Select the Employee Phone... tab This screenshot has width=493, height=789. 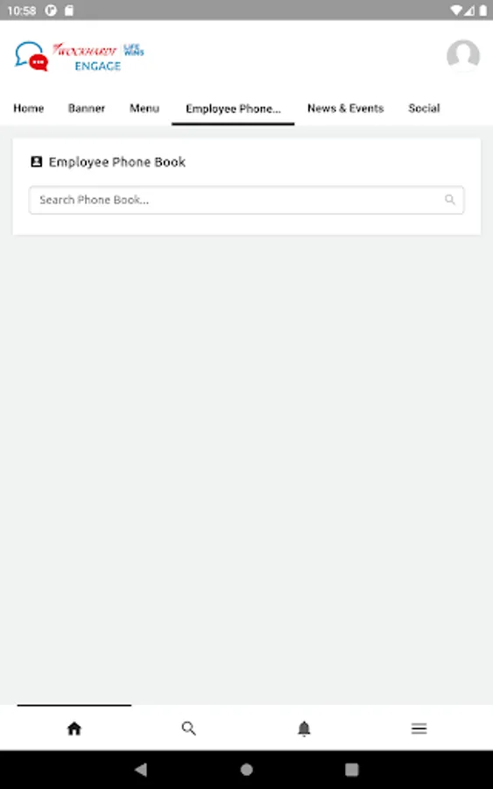(x=233, y=109)
